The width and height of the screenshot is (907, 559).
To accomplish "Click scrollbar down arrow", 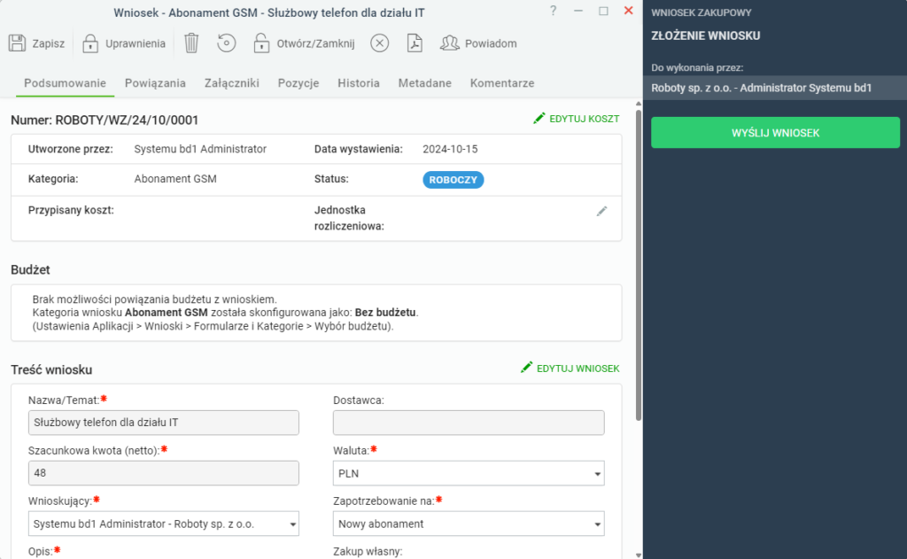I will (639, 555).
